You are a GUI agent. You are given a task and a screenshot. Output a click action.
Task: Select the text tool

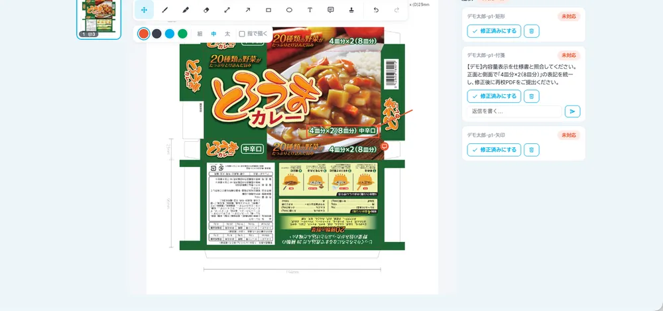(x=310, y=10)
